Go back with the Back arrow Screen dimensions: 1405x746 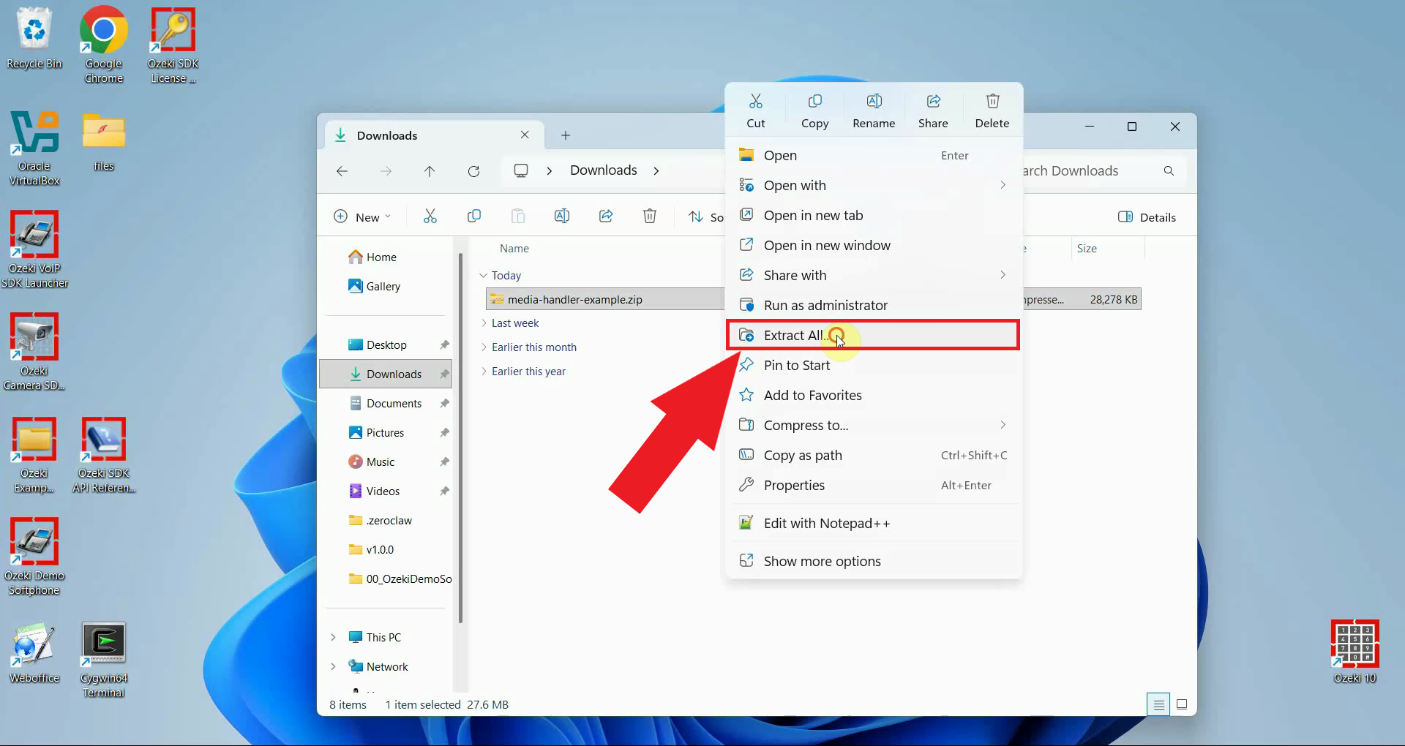pos(342,170)
